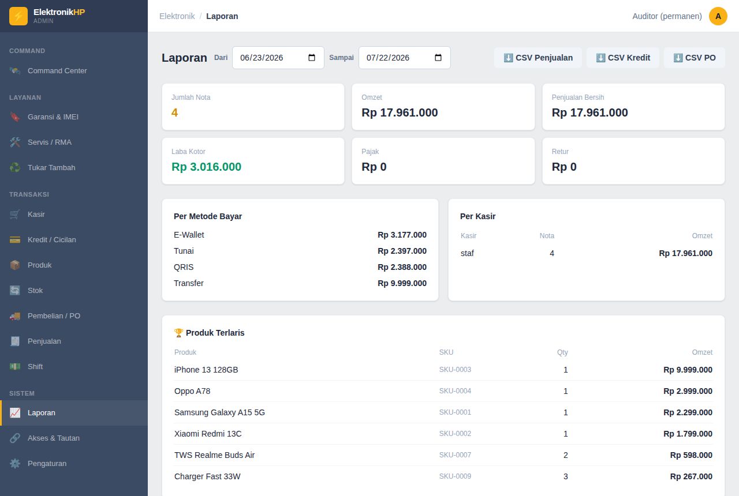Open the Servis / RMA section
The image size is (739, 496).
click(x=74, y=142)
